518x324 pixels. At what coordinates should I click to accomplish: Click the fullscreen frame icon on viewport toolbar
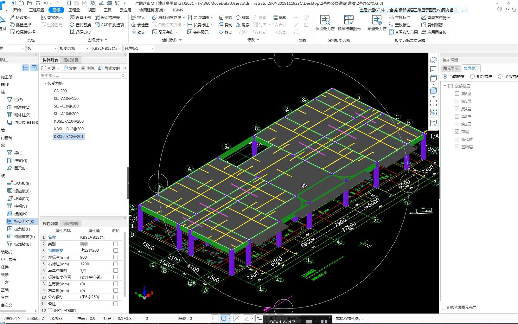coord(433,103)
